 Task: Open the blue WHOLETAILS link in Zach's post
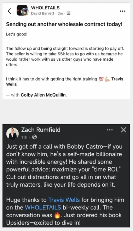tap(43, 208)
